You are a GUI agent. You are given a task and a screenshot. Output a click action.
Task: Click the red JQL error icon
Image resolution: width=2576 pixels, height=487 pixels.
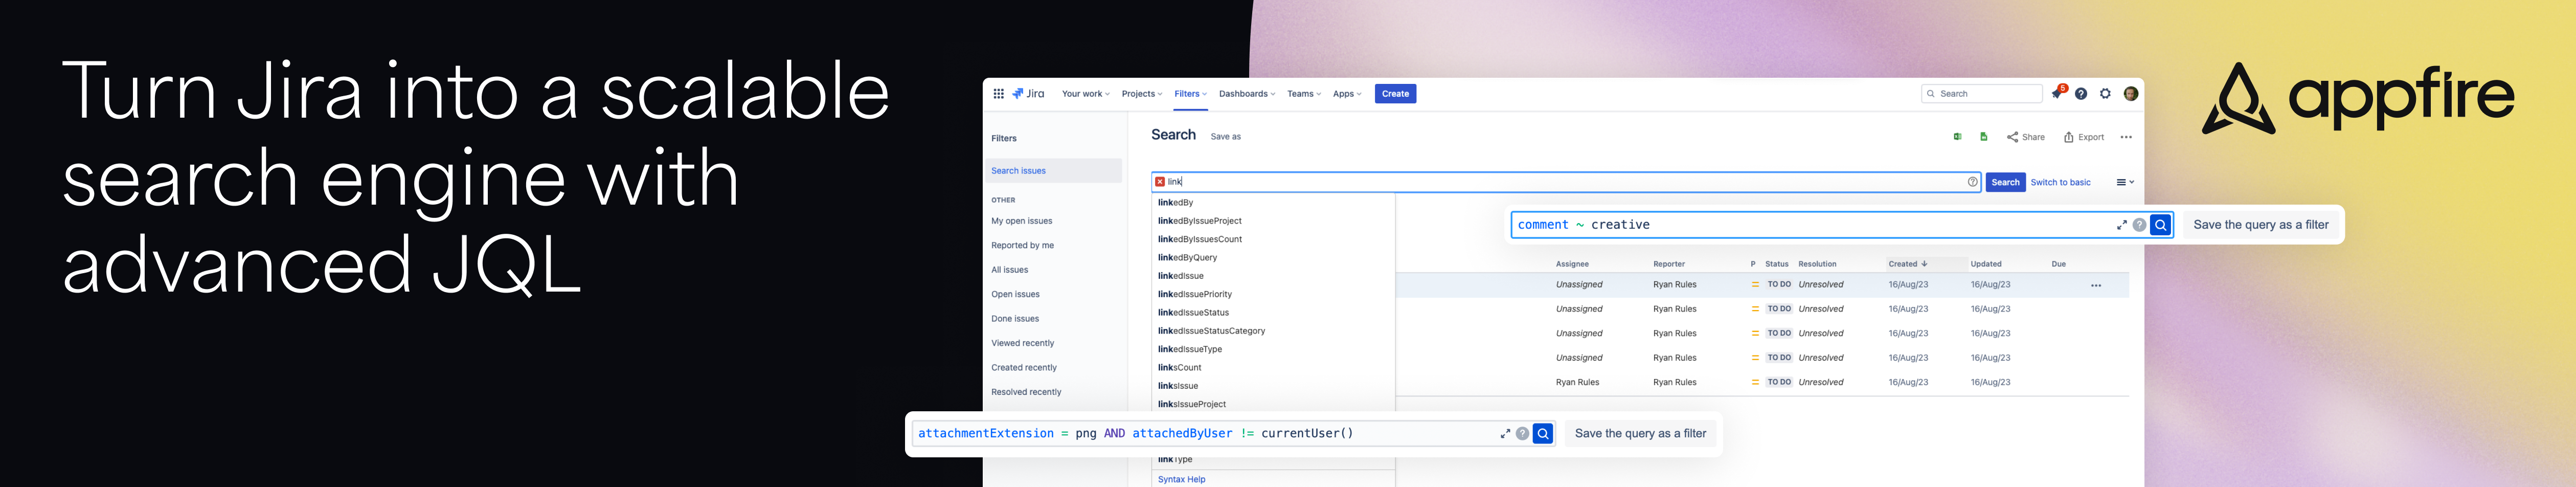pyautogui.click(x=1160, y=182)
